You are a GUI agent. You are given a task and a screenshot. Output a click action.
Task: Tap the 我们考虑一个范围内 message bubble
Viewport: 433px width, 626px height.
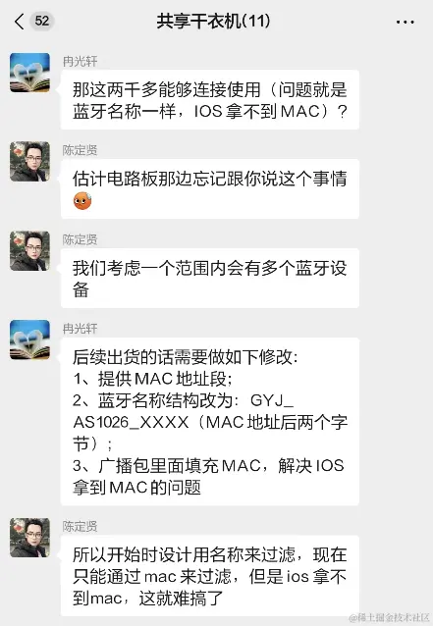[x=210, y=278]
